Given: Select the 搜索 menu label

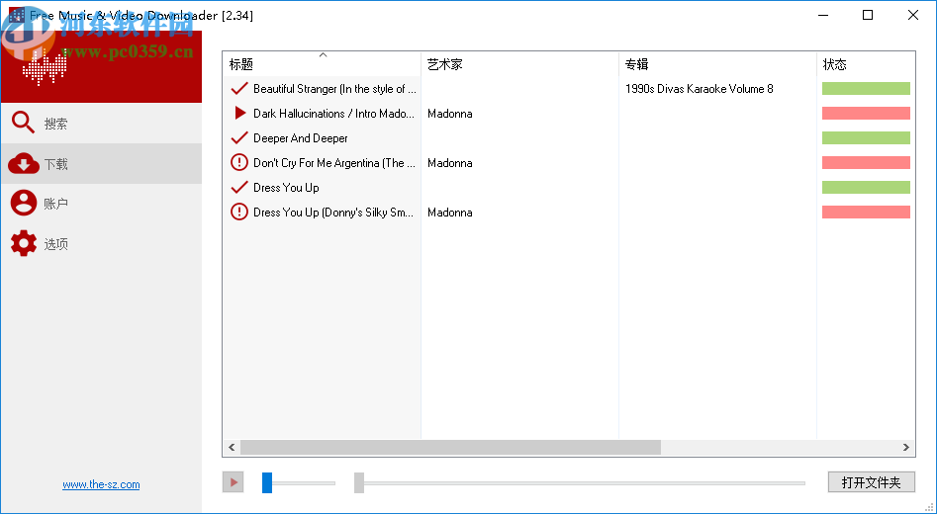Looking at the screenshot, I should click(x=55, y=124).
